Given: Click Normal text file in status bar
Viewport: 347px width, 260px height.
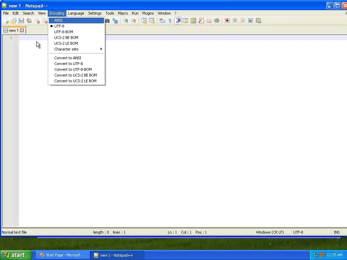Looking at the screenshot, I should pos(14,232).
